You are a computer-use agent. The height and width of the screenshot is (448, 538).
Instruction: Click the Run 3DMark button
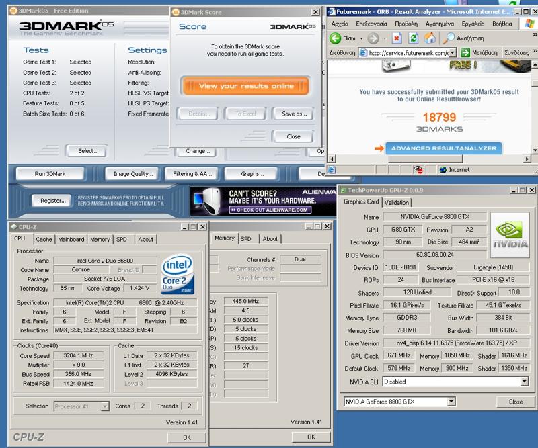[50, 174]
